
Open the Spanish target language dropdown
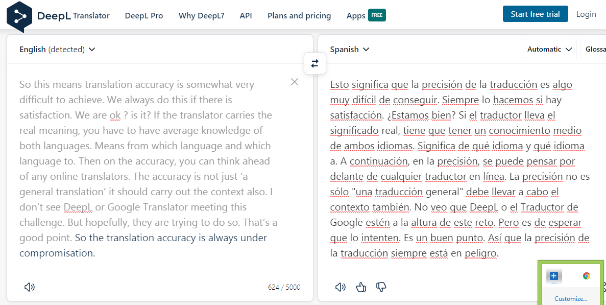coord(349,50)
